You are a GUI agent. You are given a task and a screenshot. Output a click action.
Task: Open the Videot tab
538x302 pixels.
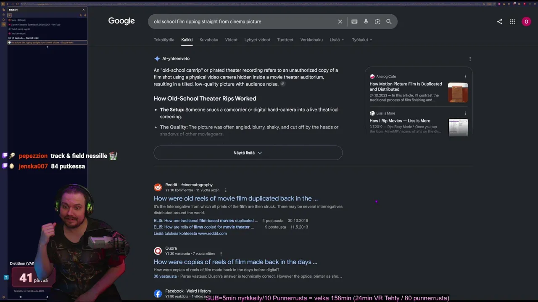[x=231, y=40]
